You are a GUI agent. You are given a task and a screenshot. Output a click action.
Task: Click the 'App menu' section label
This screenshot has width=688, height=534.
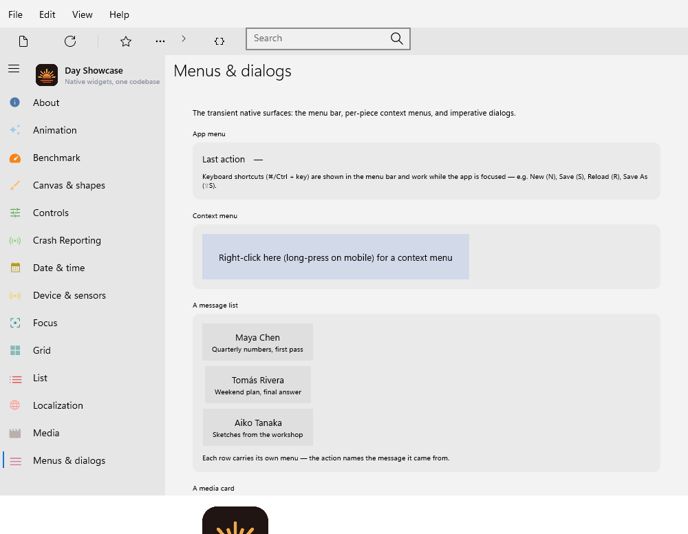(209, 134)
